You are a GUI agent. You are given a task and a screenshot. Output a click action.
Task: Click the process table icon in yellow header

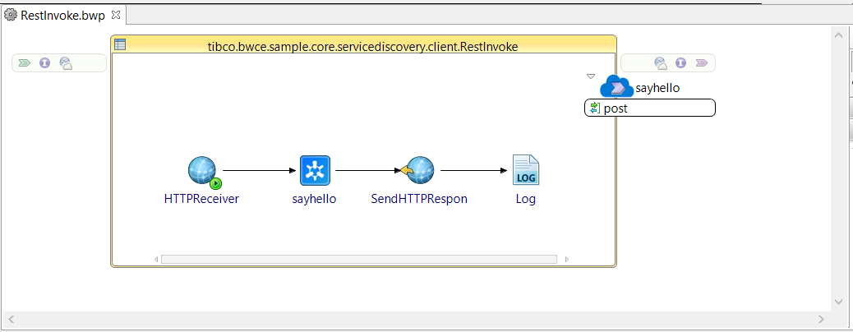(120, 44)
